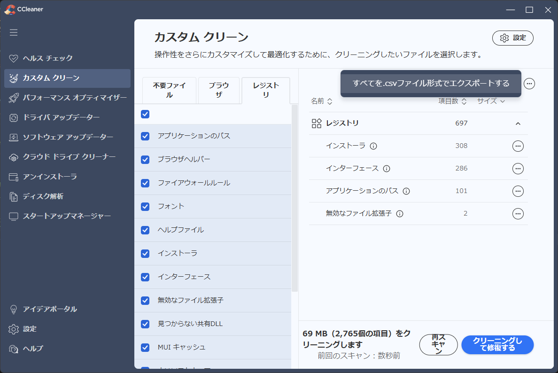Click クリーニングして修復する button

pos(497,344)
